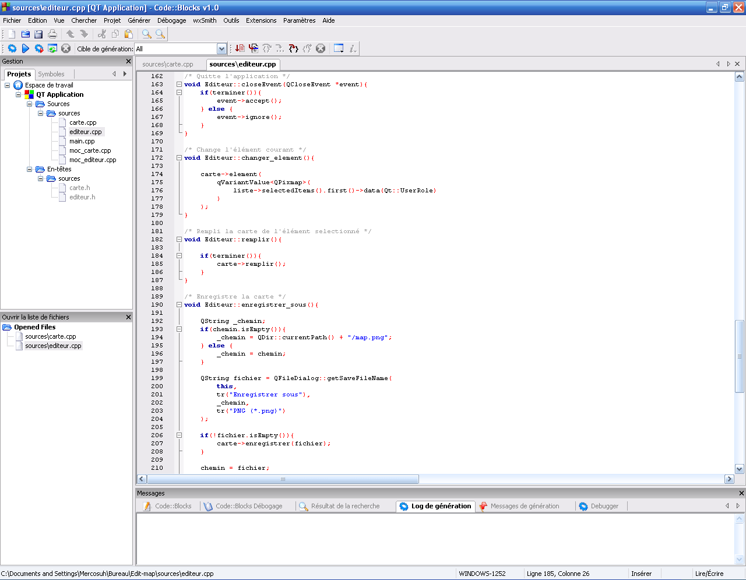Viewport: 746px width, 580px height.
Task: Switch to the sources\carte.cpp tab
Action: click(170, 64)
